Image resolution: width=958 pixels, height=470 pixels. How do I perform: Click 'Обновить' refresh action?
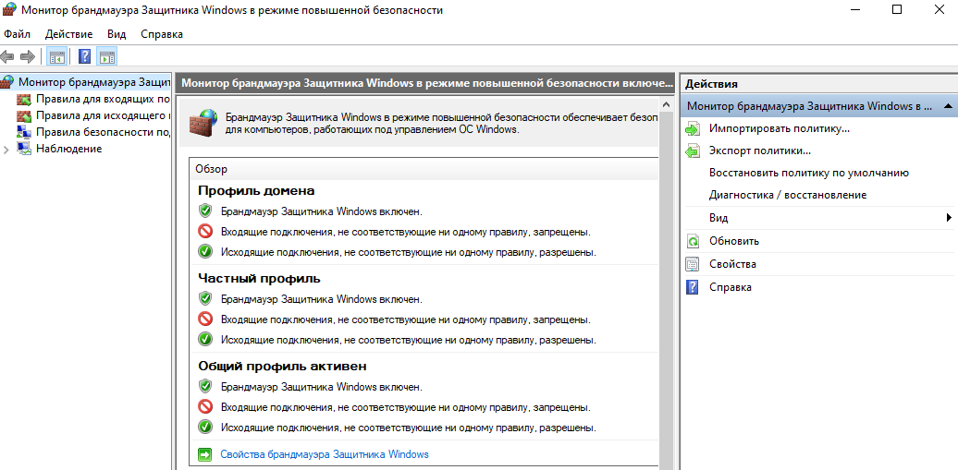pos(733,241)
